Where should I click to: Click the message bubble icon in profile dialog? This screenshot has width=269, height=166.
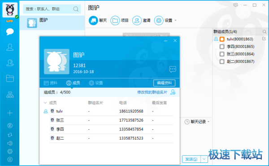173,69
